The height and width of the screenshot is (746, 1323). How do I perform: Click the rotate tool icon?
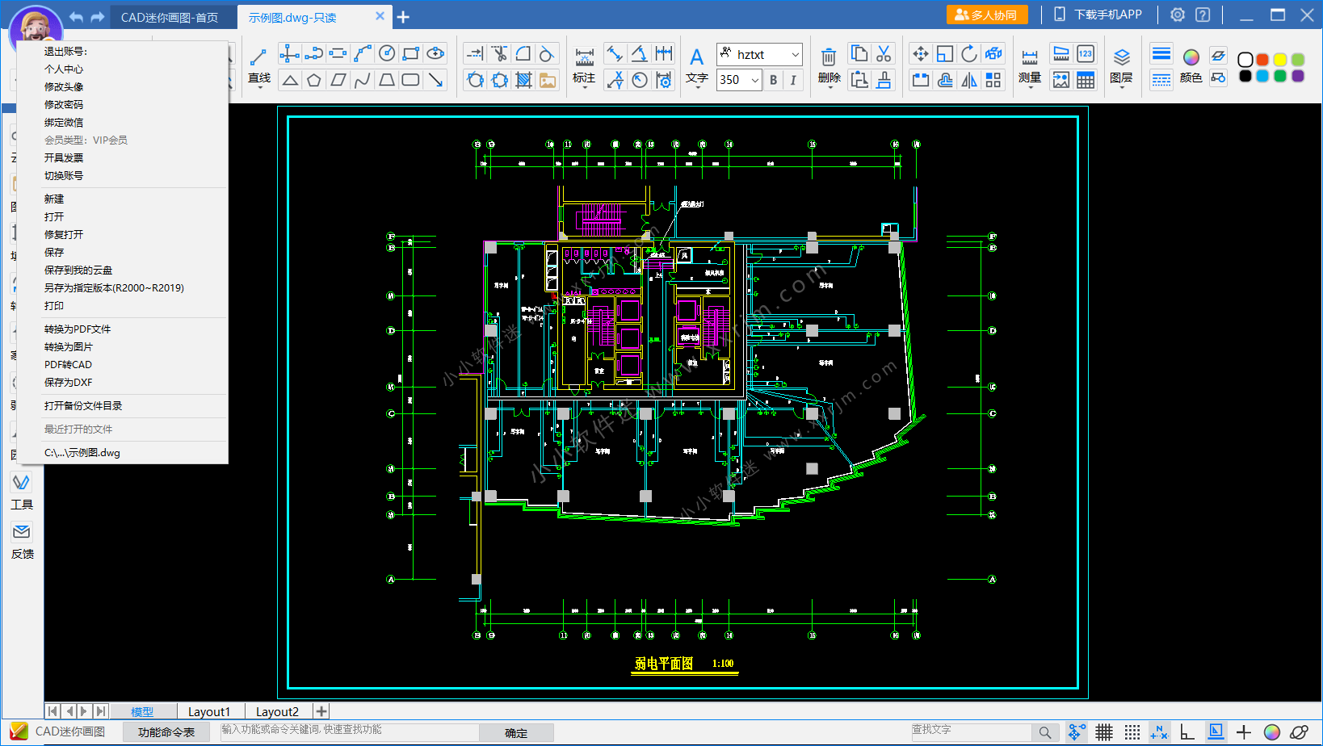pos(969,53)
